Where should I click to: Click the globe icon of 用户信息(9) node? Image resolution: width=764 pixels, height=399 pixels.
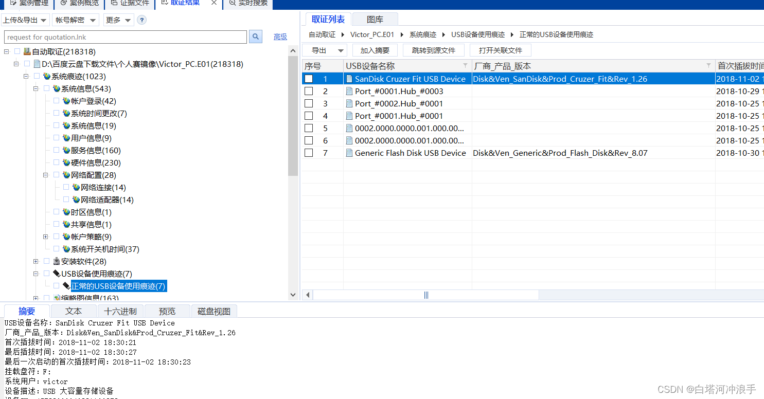(66, 138)
